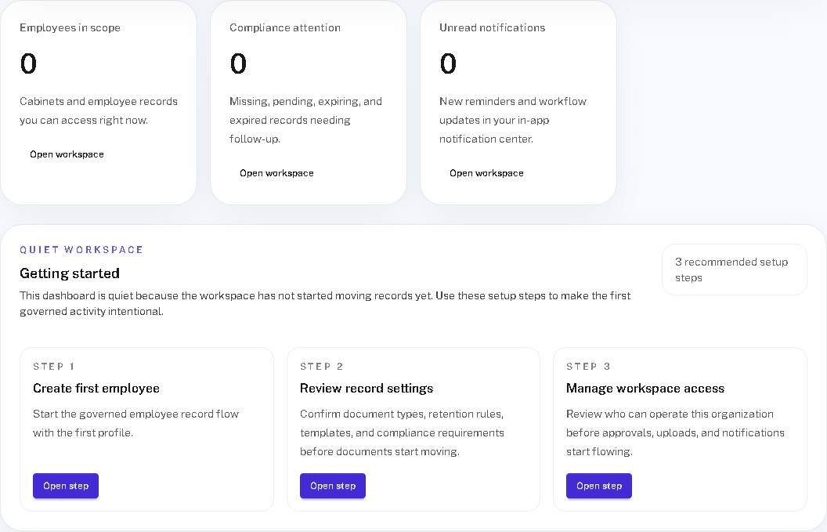Select the Employees in scope card
The width and height of the screenshot is (827, 532).
click(99, 103)
